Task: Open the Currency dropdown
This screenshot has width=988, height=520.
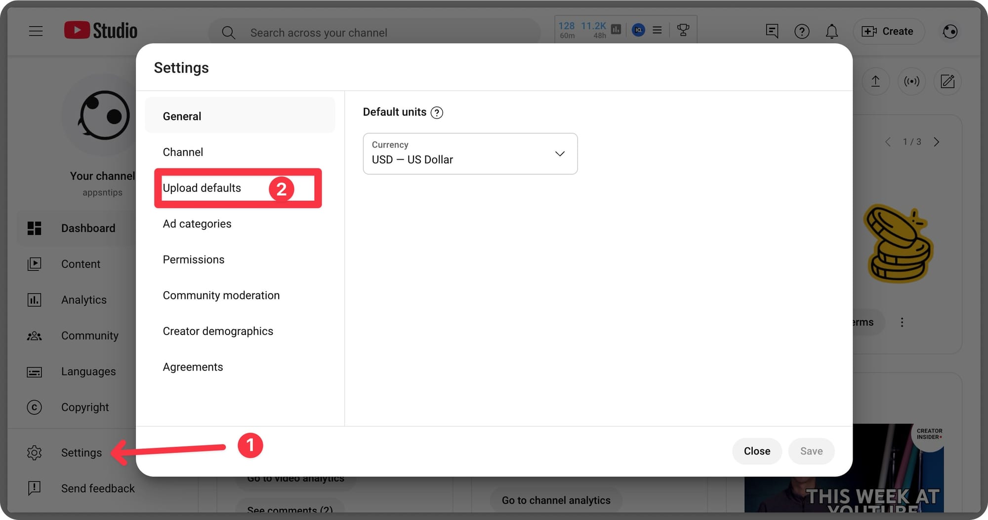Action: (x=469, y=154)
